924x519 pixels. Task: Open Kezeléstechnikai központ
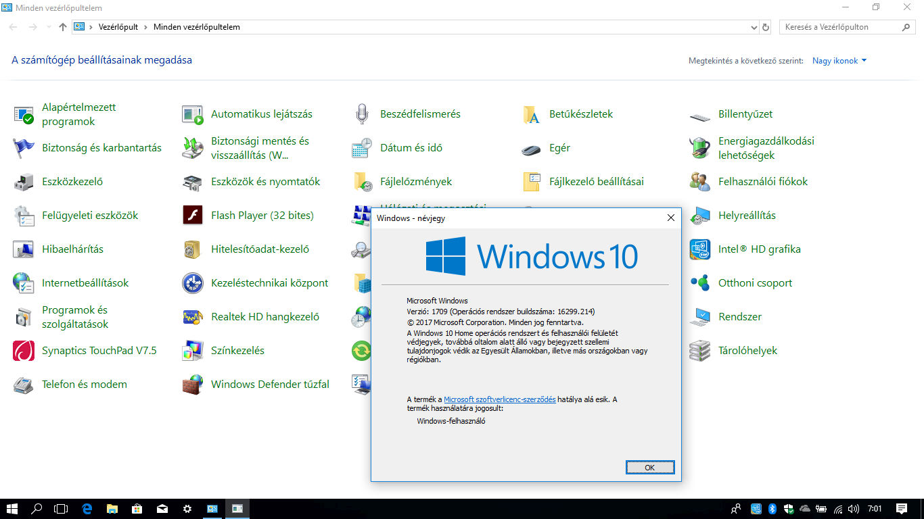pos(256,283)
